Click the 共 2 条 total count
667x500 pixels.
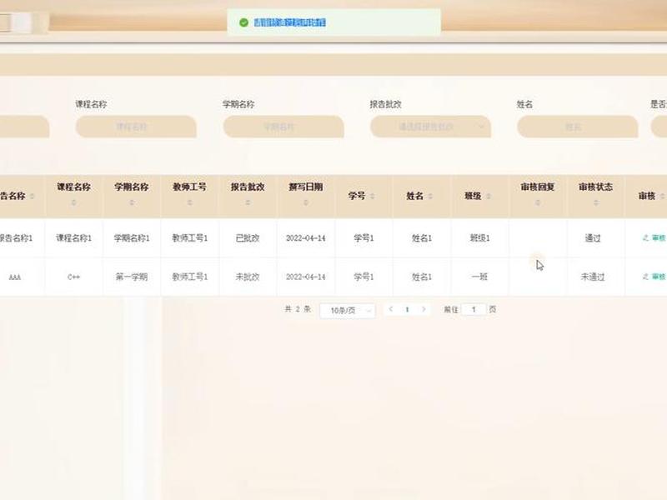coord(298,309)
